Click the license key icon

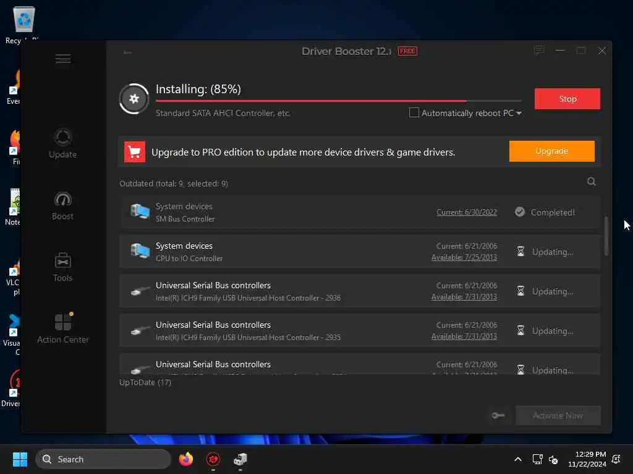point(498,415)
